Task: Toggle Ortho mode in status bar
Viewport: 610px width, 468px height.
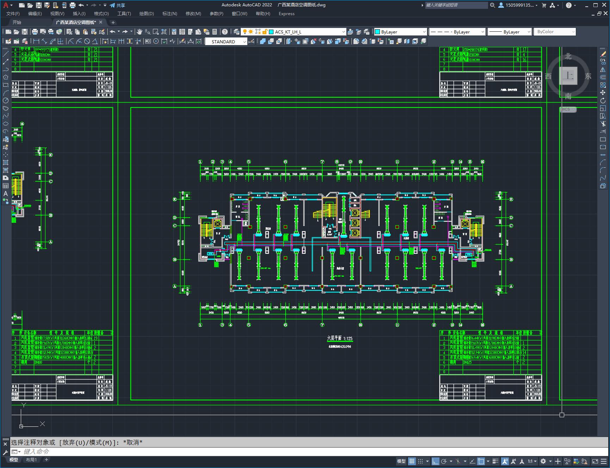Action: point(436,461)
